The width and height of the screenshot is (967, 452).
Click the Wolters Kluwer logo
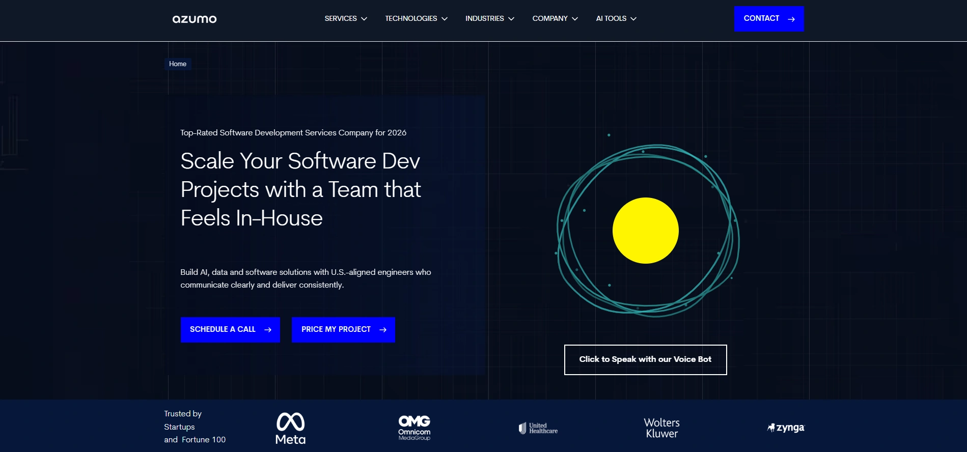(661, 428)
